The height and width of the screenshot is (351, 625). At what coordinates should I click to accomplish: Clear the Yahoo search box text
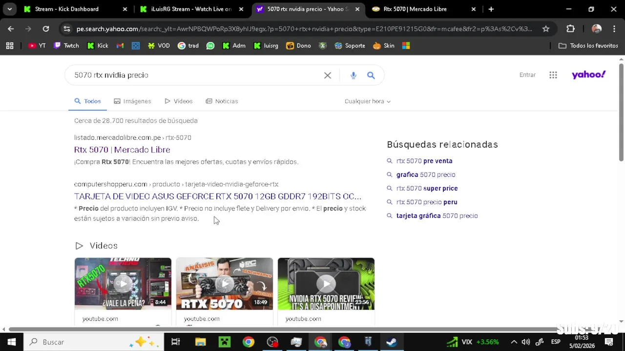pyautogui.click(x=328, y=75)
